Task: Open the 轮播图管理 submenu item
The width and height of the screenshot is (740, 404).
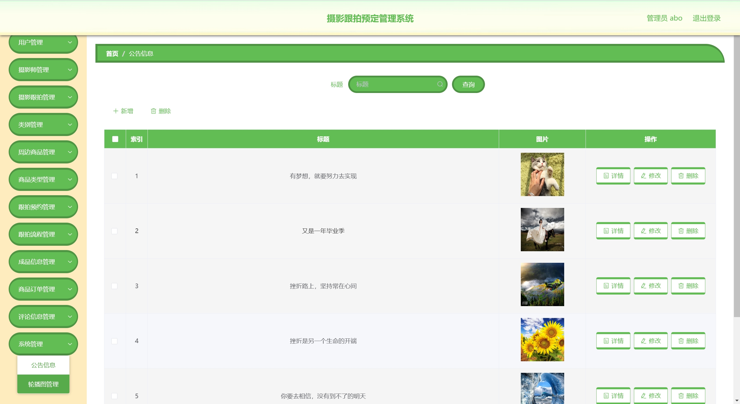Action: pos(43,384)
